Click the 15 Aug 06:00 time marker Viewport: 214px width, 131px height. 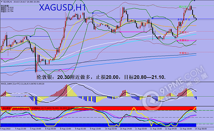(x=200, y=129)
